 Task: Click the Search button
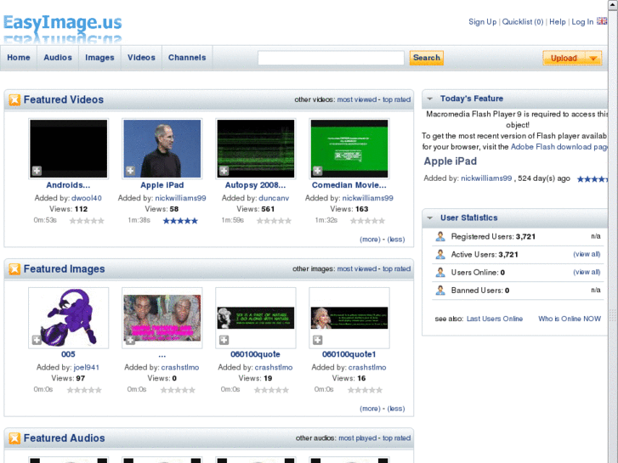click(x=427, y=58)
